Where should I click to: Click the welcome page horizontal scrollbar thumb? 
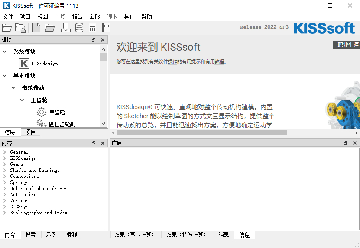point(202,132)
